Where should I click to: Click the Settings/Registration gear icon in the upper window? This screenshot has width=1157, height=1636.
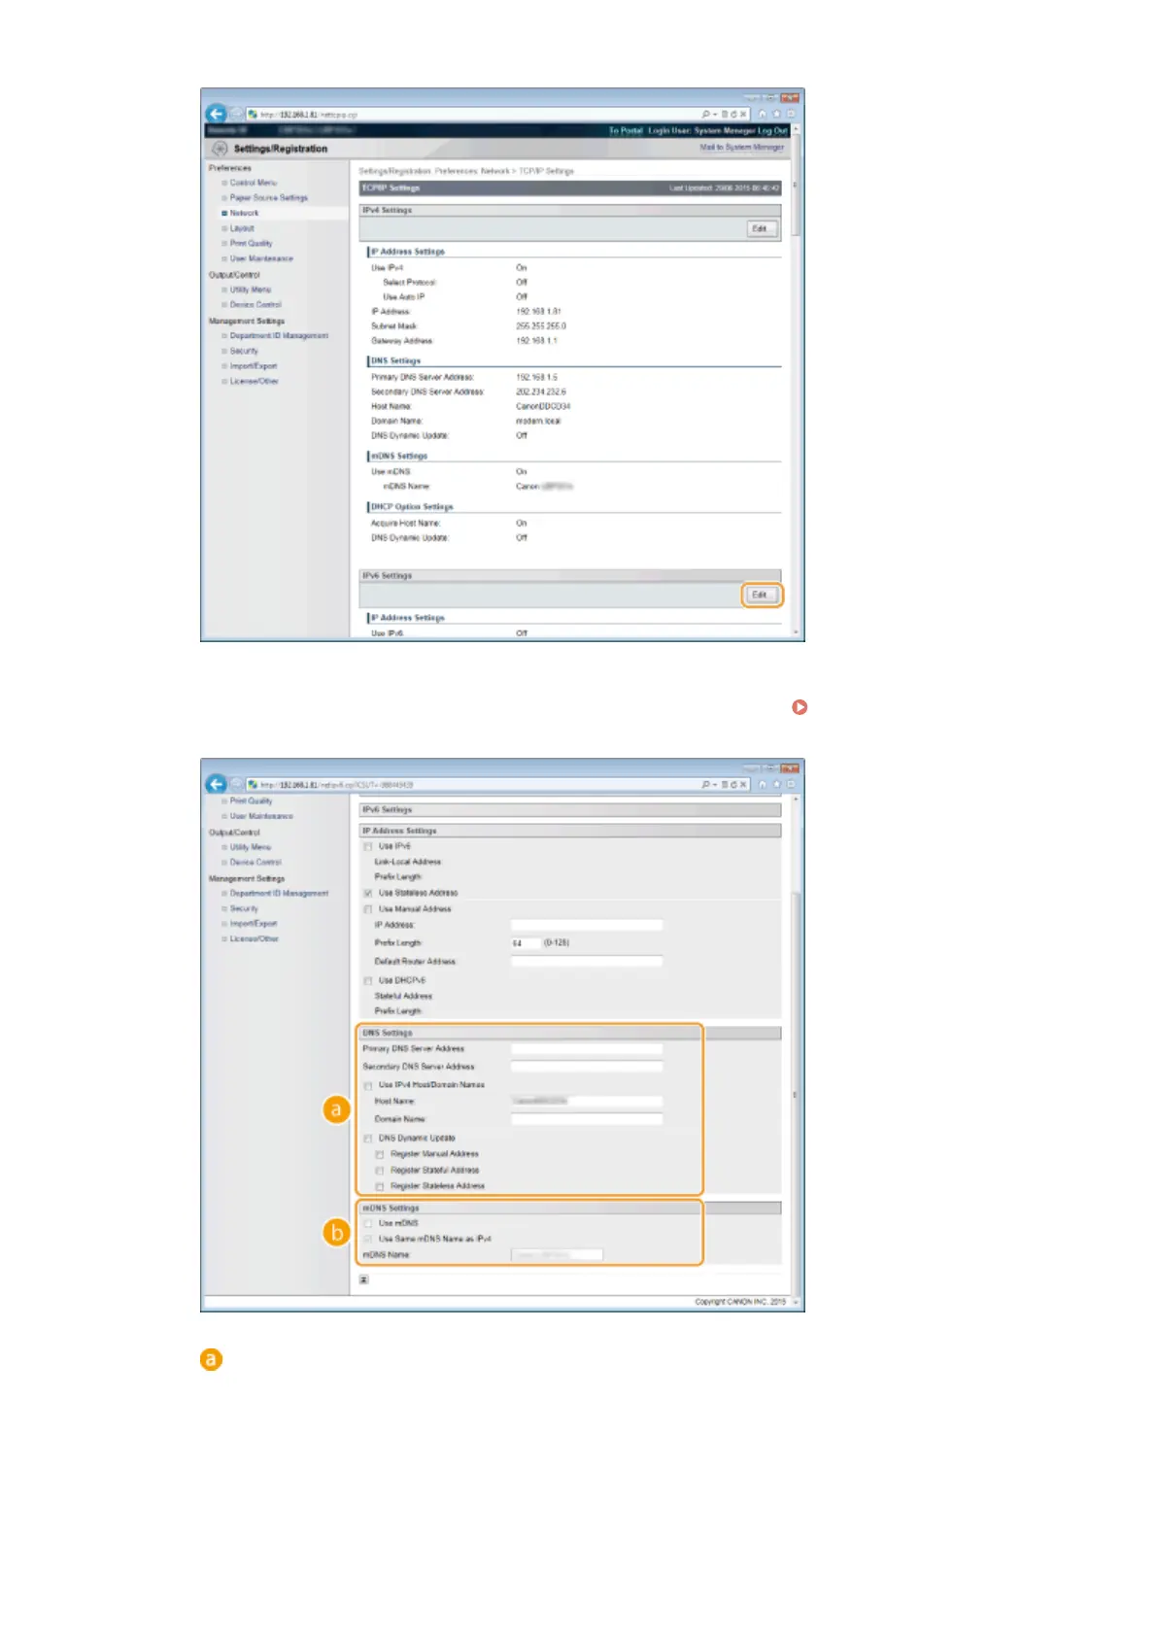pyautogui.click(x=220, y=149)
